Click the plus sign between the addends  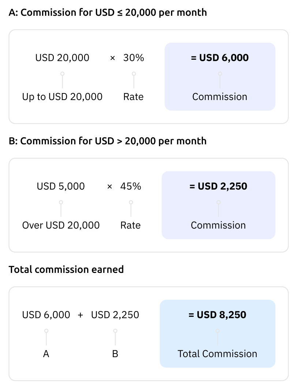[81, 315]
